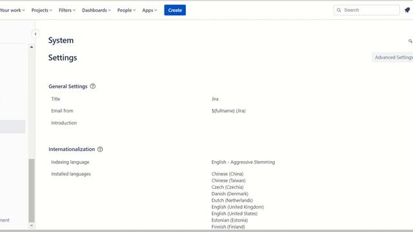This screenshot has width=413, height=232.
Task: Open the Your work dropdown
Action: click(x=12, y=10)
